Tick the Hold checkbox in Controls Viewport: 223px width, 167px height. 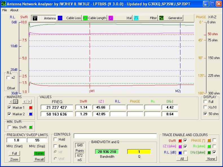[56, 139]
